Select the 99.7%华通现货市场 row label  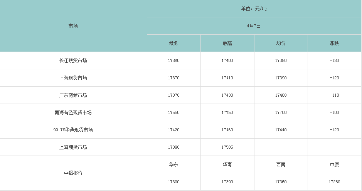click(x=73, y=130)
